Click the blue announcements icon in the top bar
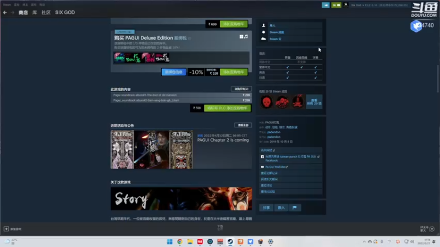 [326, 5]
